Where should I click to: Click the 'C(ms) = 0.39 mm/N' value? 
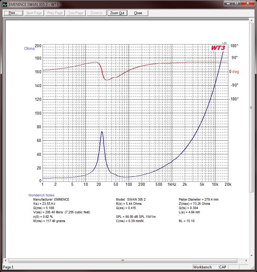pos(130,221)
